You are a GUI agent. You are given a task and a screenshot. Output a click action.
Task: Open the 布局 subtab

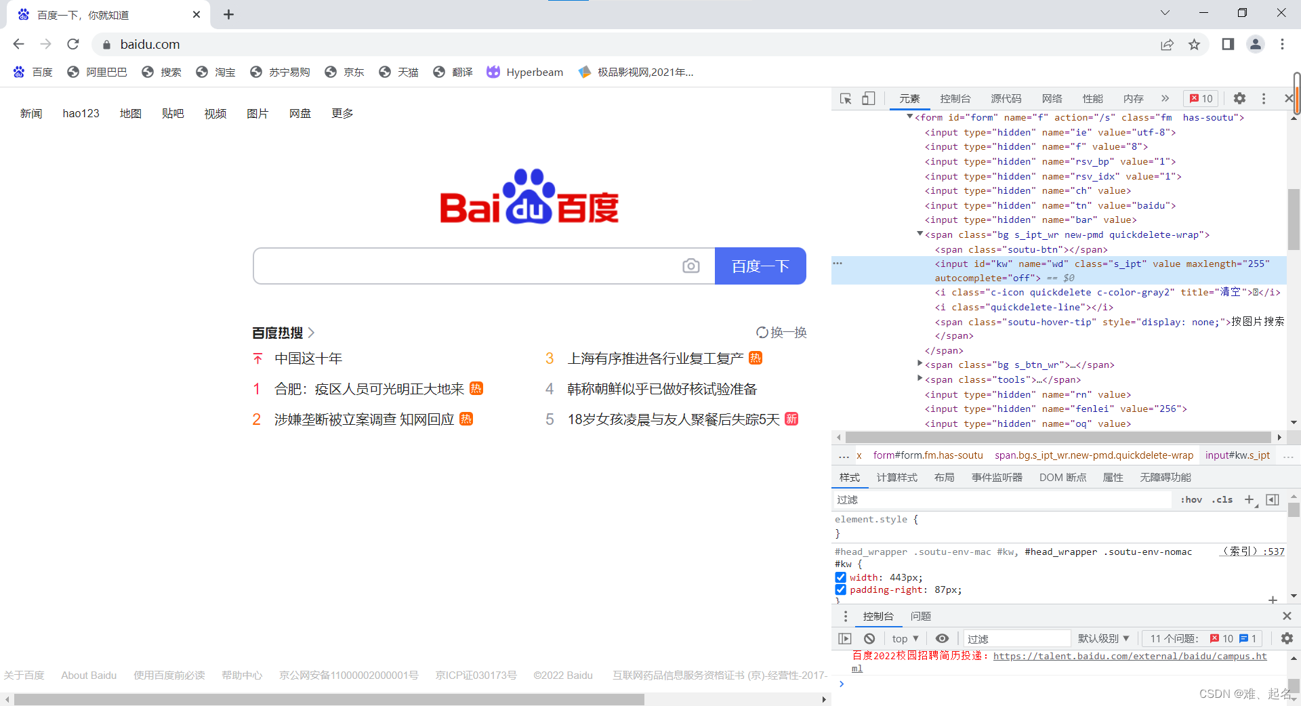(944, 478)
